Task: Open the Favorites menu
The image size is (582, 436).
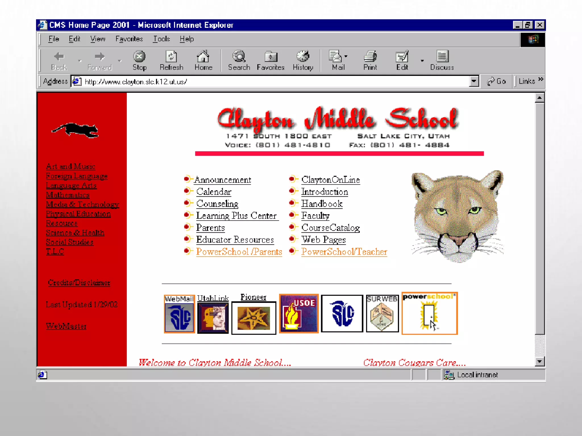Action: tap(129, 39)
